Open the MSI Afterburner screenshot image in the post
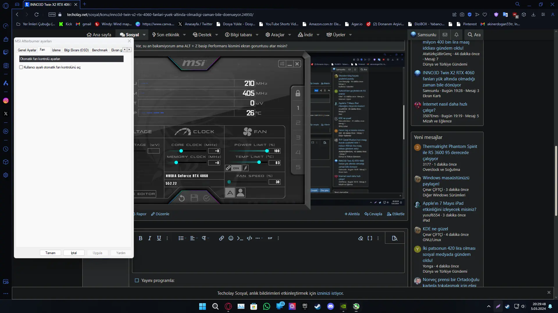The width and height of the screenshot is (558, 313). coord(269,129)
